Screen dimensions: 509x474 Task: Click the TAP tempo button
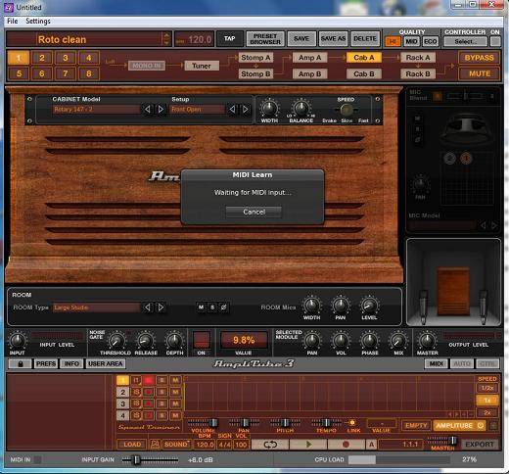click(x=230, y=38)
